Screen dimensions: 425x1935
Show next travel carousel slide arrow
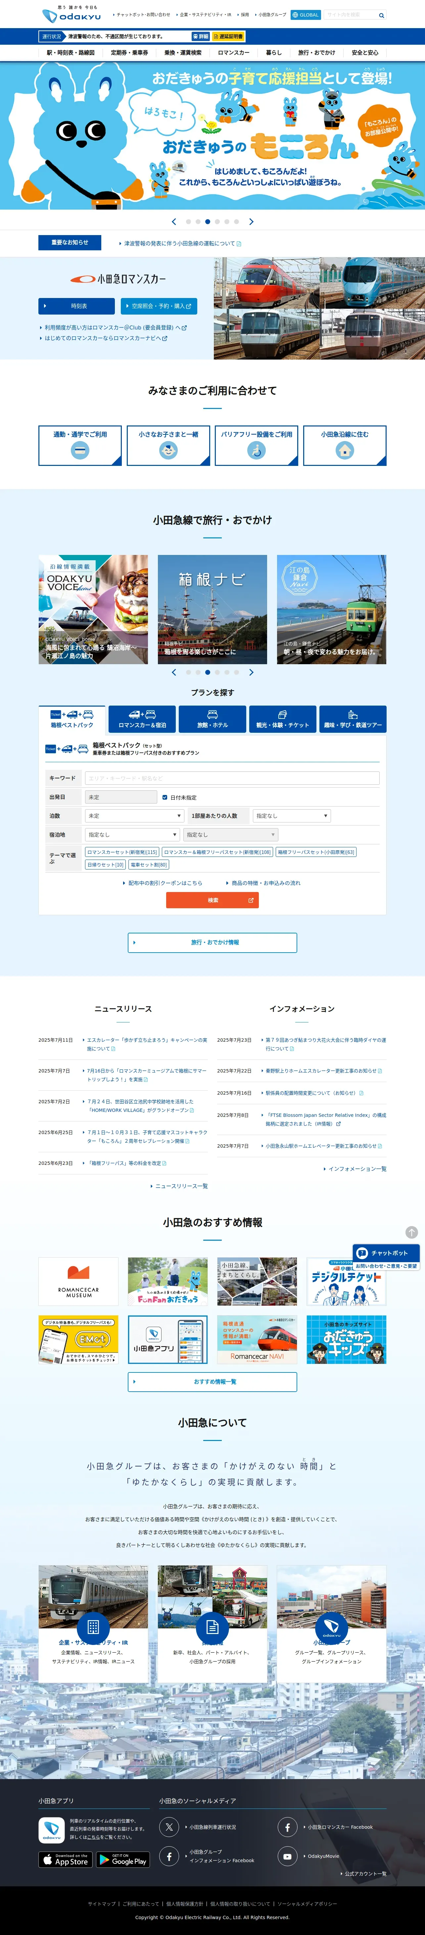(x=251, y=672)
